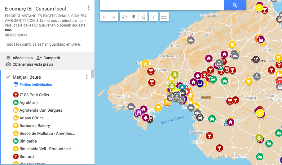
Task: Click the shoe marker at Puerto de Sóller
Action: pyautogui.click(x=191, y=40)
